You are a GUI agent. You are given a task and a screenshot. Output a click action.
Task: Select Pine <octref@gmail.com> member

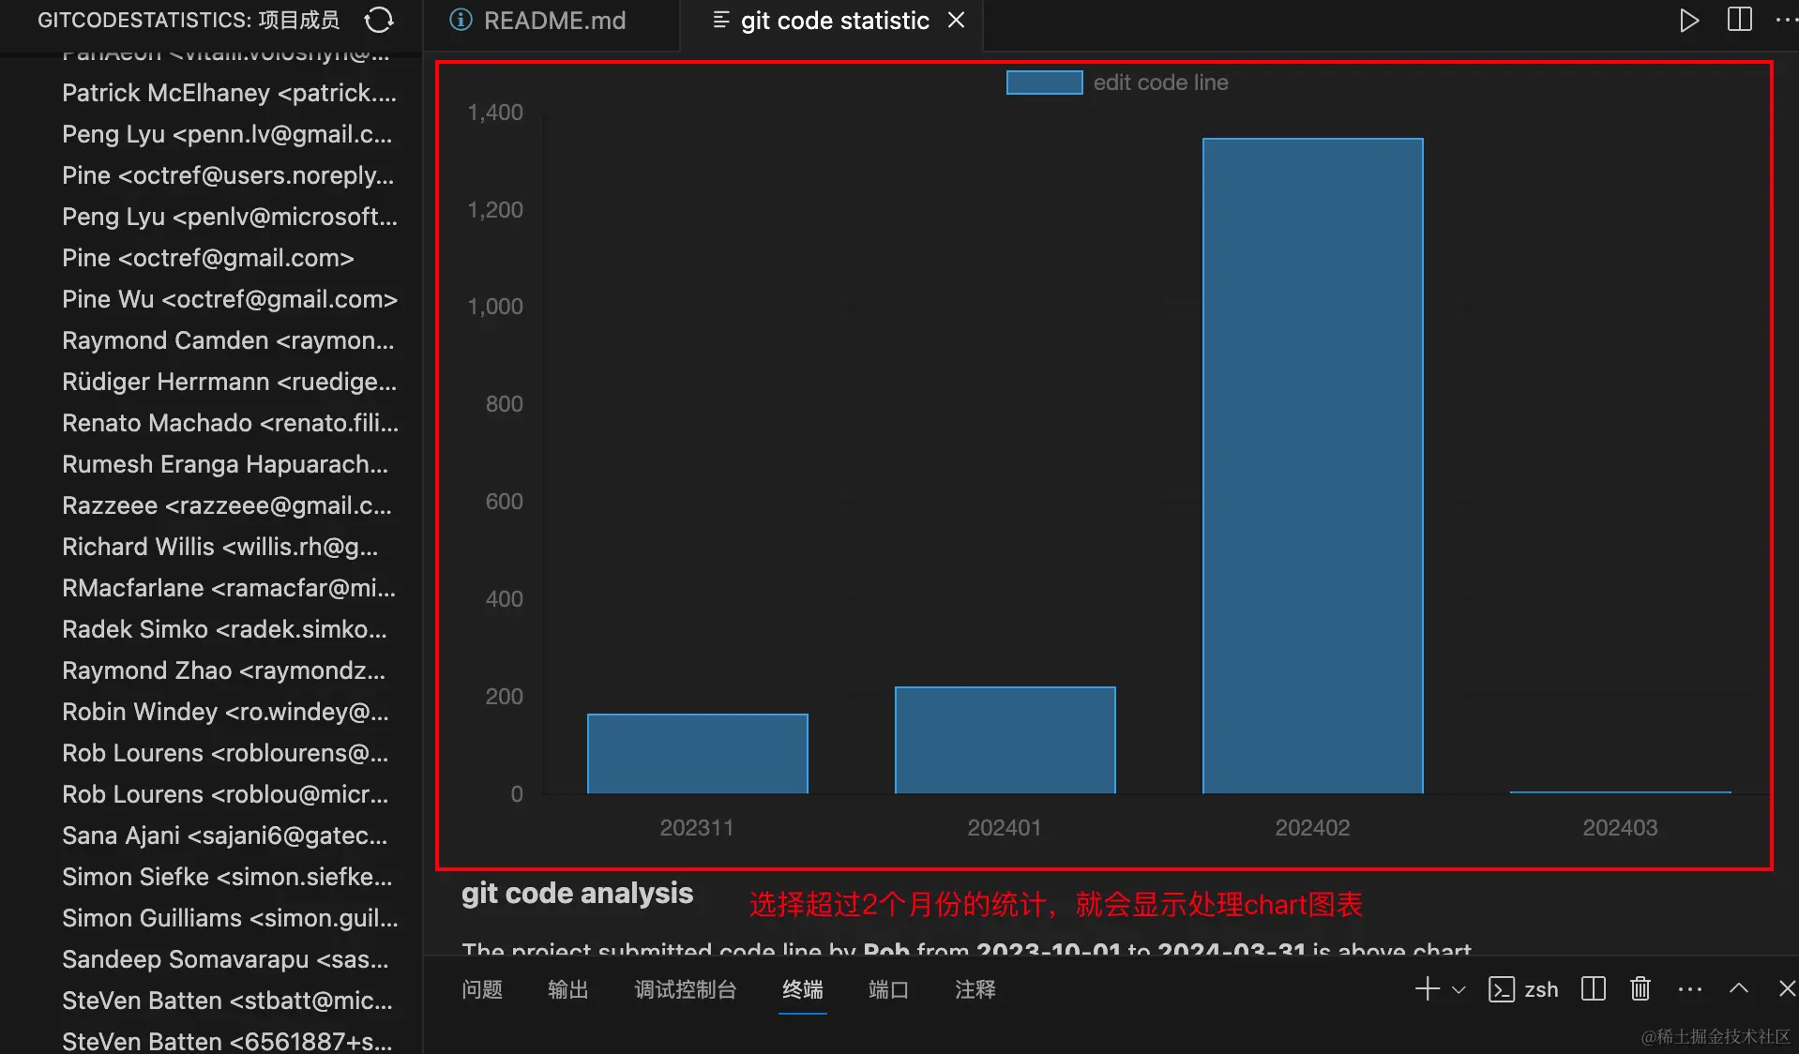click(x=211, y=258)
